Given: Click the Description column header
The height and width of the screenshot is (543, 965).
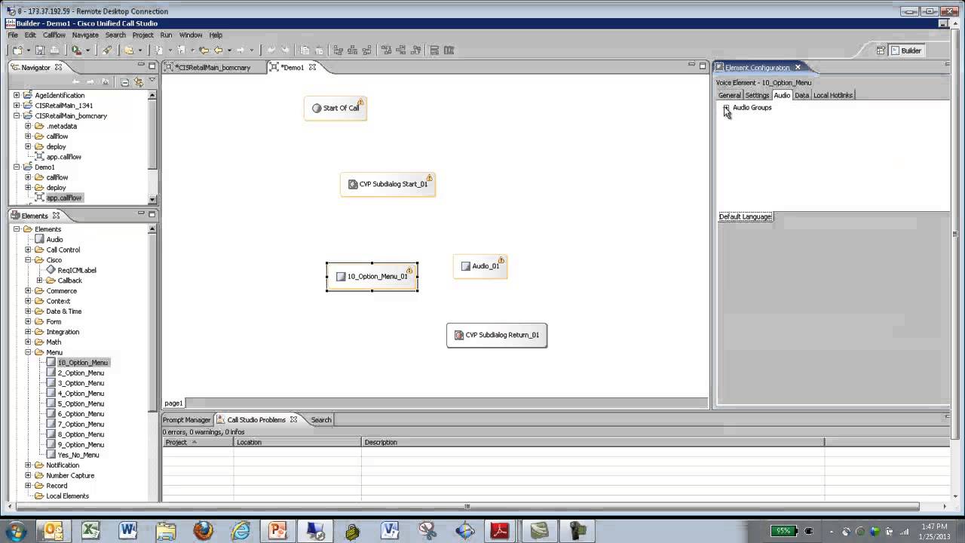Looking at the screenshot, I should (593, 442).
